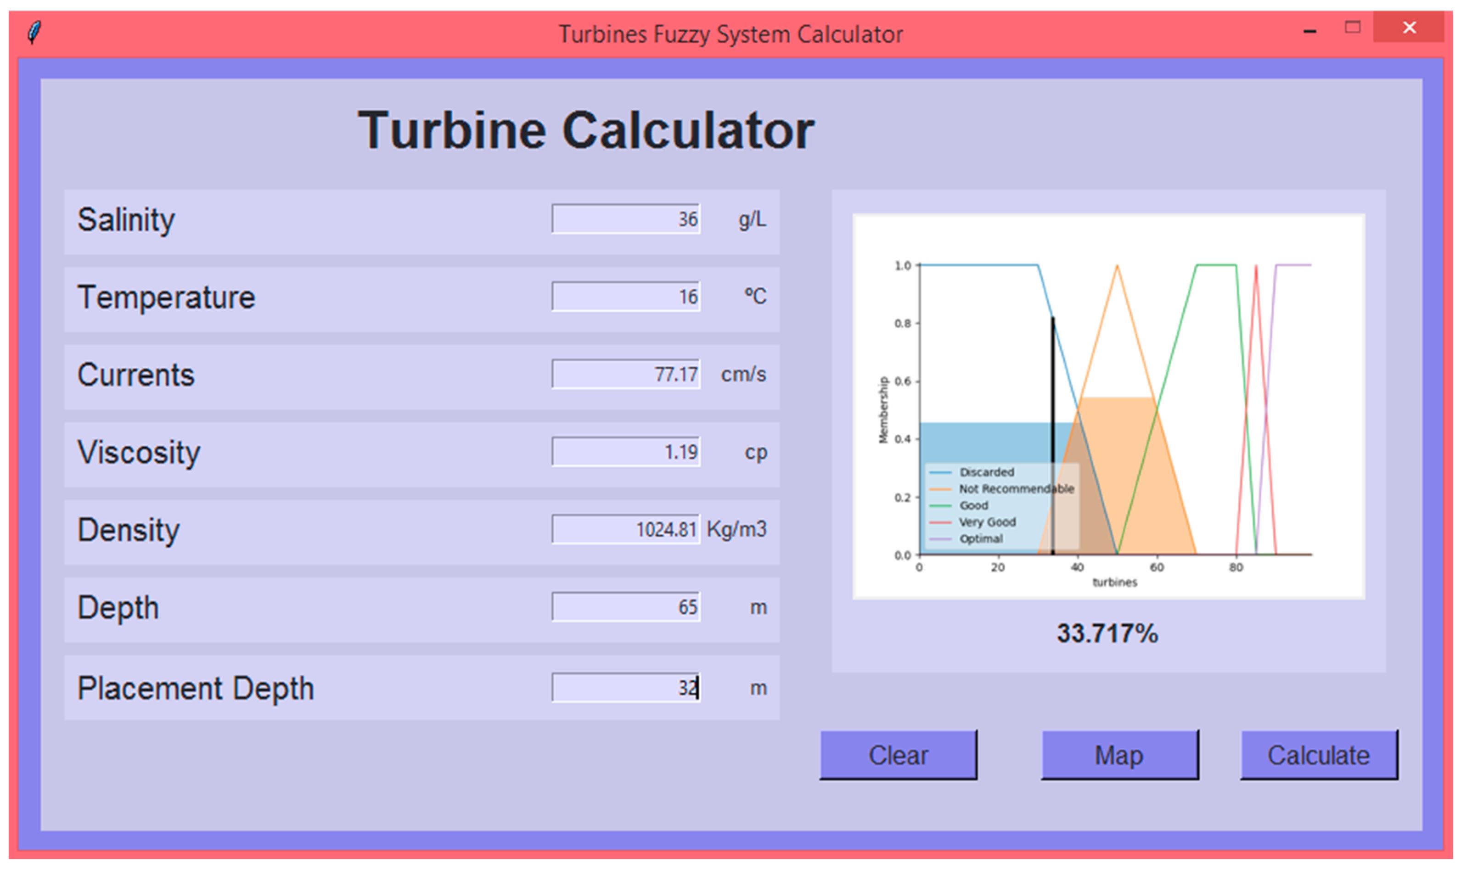Close the Turbines Fuzzy System Calculator window
The height and width of the screenshot is (869, 1461).
[1409, 28]
